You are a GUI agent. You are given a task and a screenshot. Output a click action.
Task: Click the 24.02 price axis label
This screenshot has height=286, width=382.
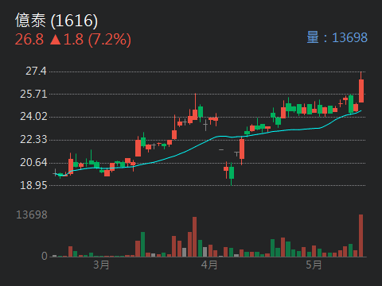click(x=33, y=117)
